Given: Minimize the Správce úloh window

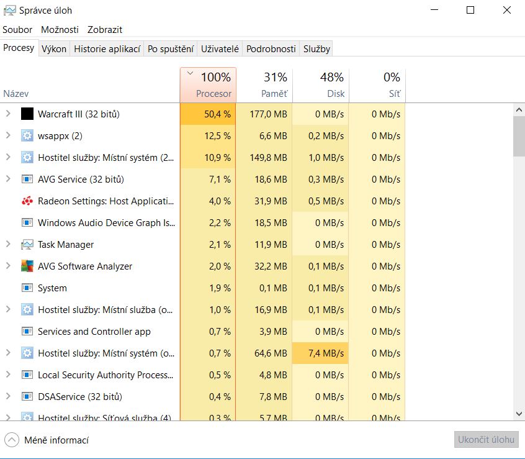Looking at the screenshot, I should coord(434,10).
